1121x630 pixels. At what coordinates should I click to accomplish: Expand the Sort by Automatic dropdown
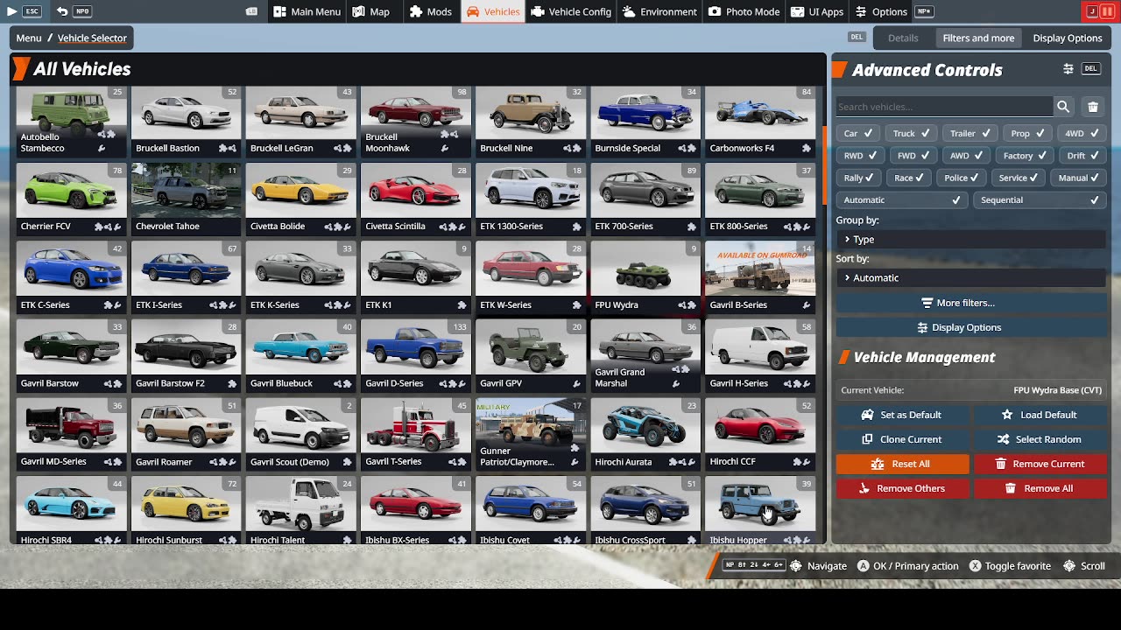click(970, 277)
